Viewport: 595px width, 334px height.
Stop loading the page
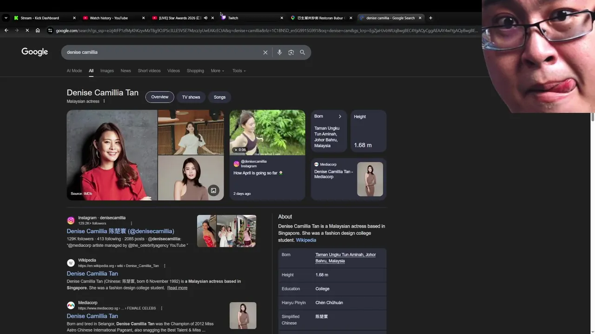coord(27,31)
